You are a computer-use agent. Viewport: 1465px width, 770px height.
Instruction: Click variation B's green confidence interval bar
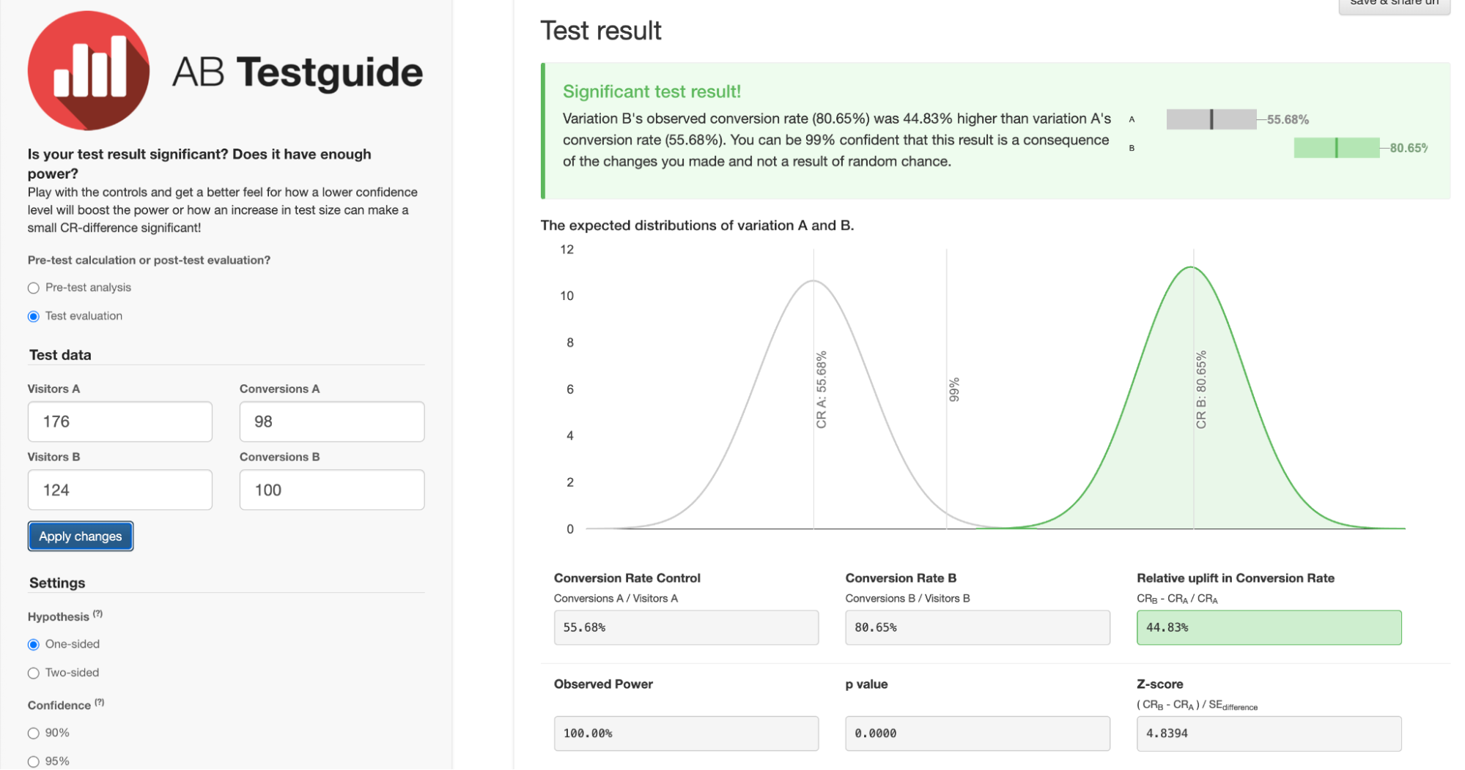[x=1337, y=147]
